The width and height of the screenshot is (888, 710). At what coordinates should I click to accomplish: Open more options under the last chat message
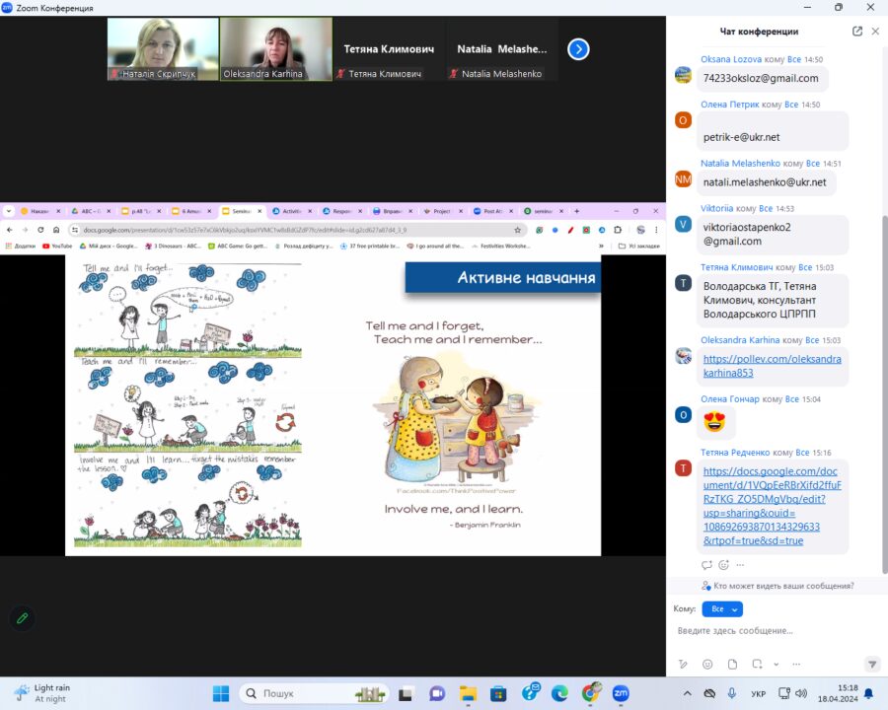point(740,564)
